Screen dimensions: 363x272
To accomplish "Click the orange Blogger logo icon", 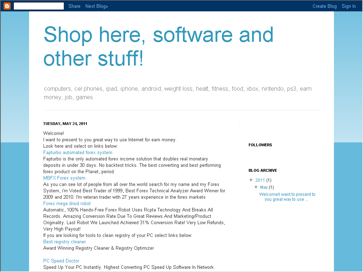I will point(7,6).
